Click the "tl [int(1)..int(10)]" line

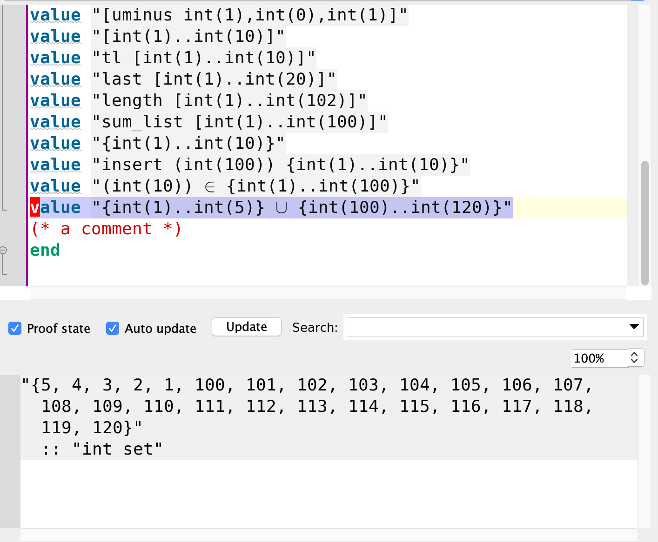173,58
